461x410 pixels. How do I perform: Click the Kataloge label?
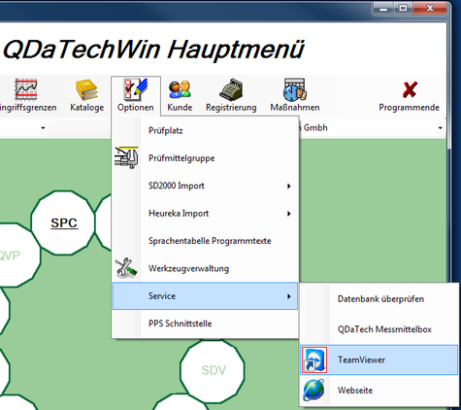[87, 107]
